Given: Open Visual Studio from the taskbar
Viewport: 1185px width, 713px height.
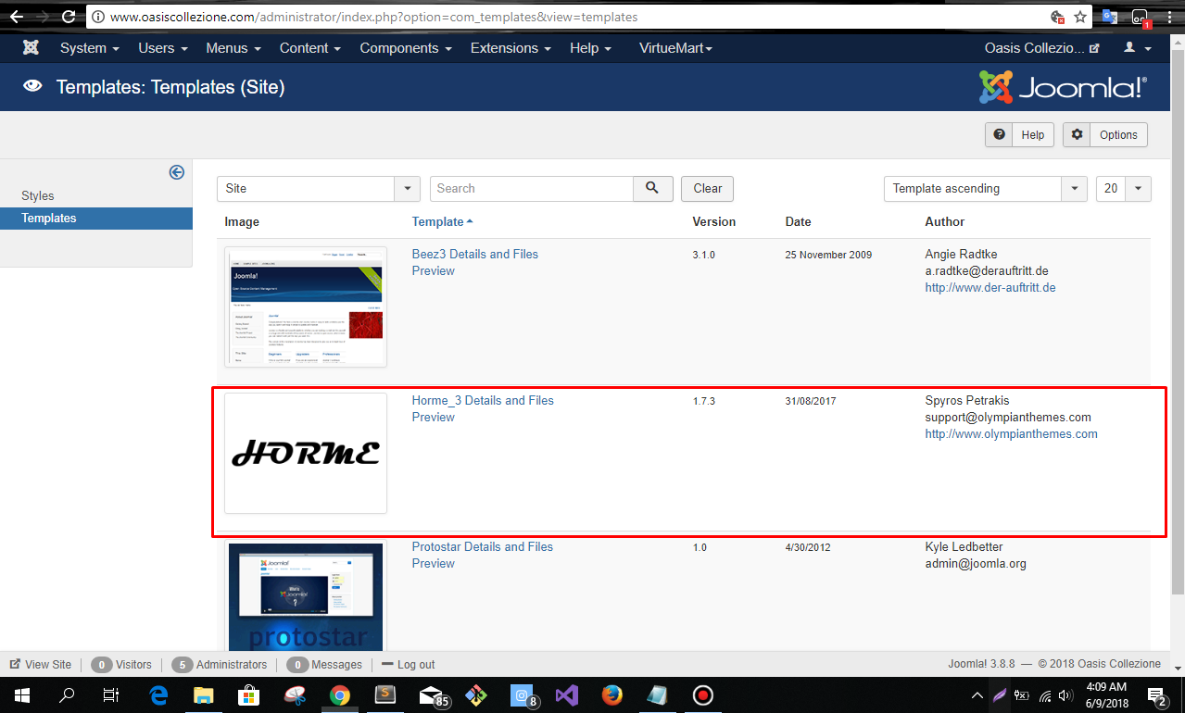Looking at the screenshot, I should tap(567, 694).
